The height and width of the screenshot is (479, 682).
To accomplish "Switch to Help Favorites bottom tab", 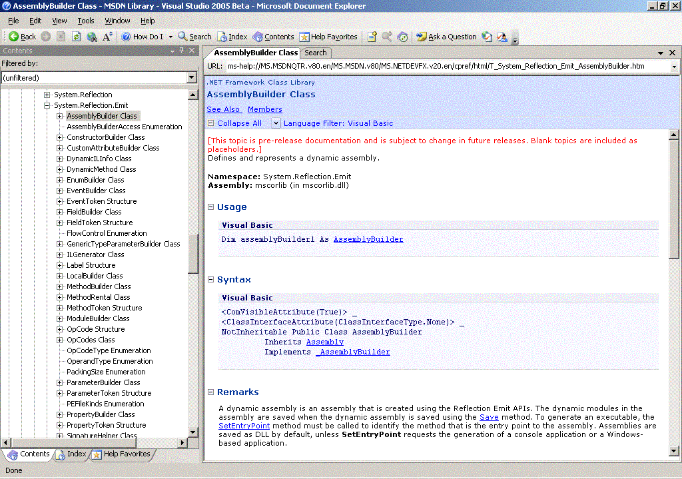I will point(122,454).
